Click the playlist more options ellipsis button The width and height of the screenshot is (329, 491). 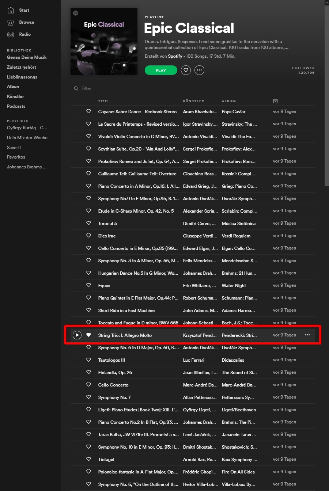pos(199,70)
